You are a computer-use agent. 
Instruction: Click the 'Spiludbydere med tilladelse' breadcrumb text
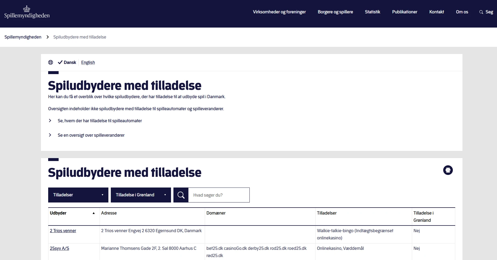tap(80, 37)
